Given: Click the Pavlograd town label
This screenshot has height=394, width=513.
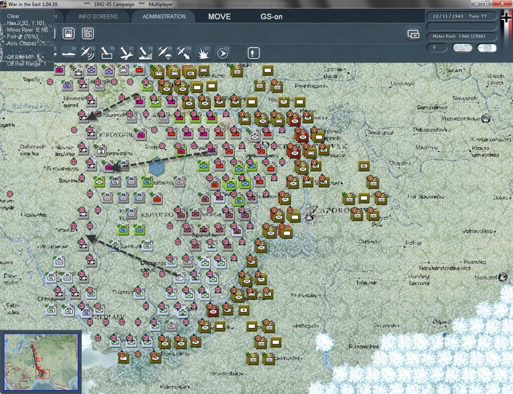Looking at the screenshot, I should coord(381,133).
